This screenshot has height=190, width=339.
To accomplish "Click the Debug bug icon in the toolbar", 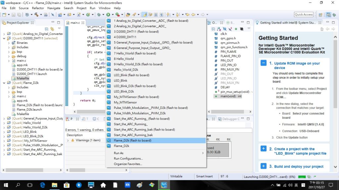I will [x=99, y=15].
